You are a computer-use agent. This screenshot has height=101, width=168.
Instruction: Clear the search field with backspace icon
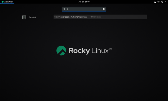103,9
